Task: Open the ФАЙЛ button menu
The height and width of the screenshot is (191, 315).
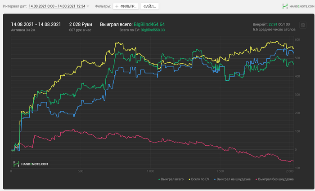Action: [x=149, y=6]
